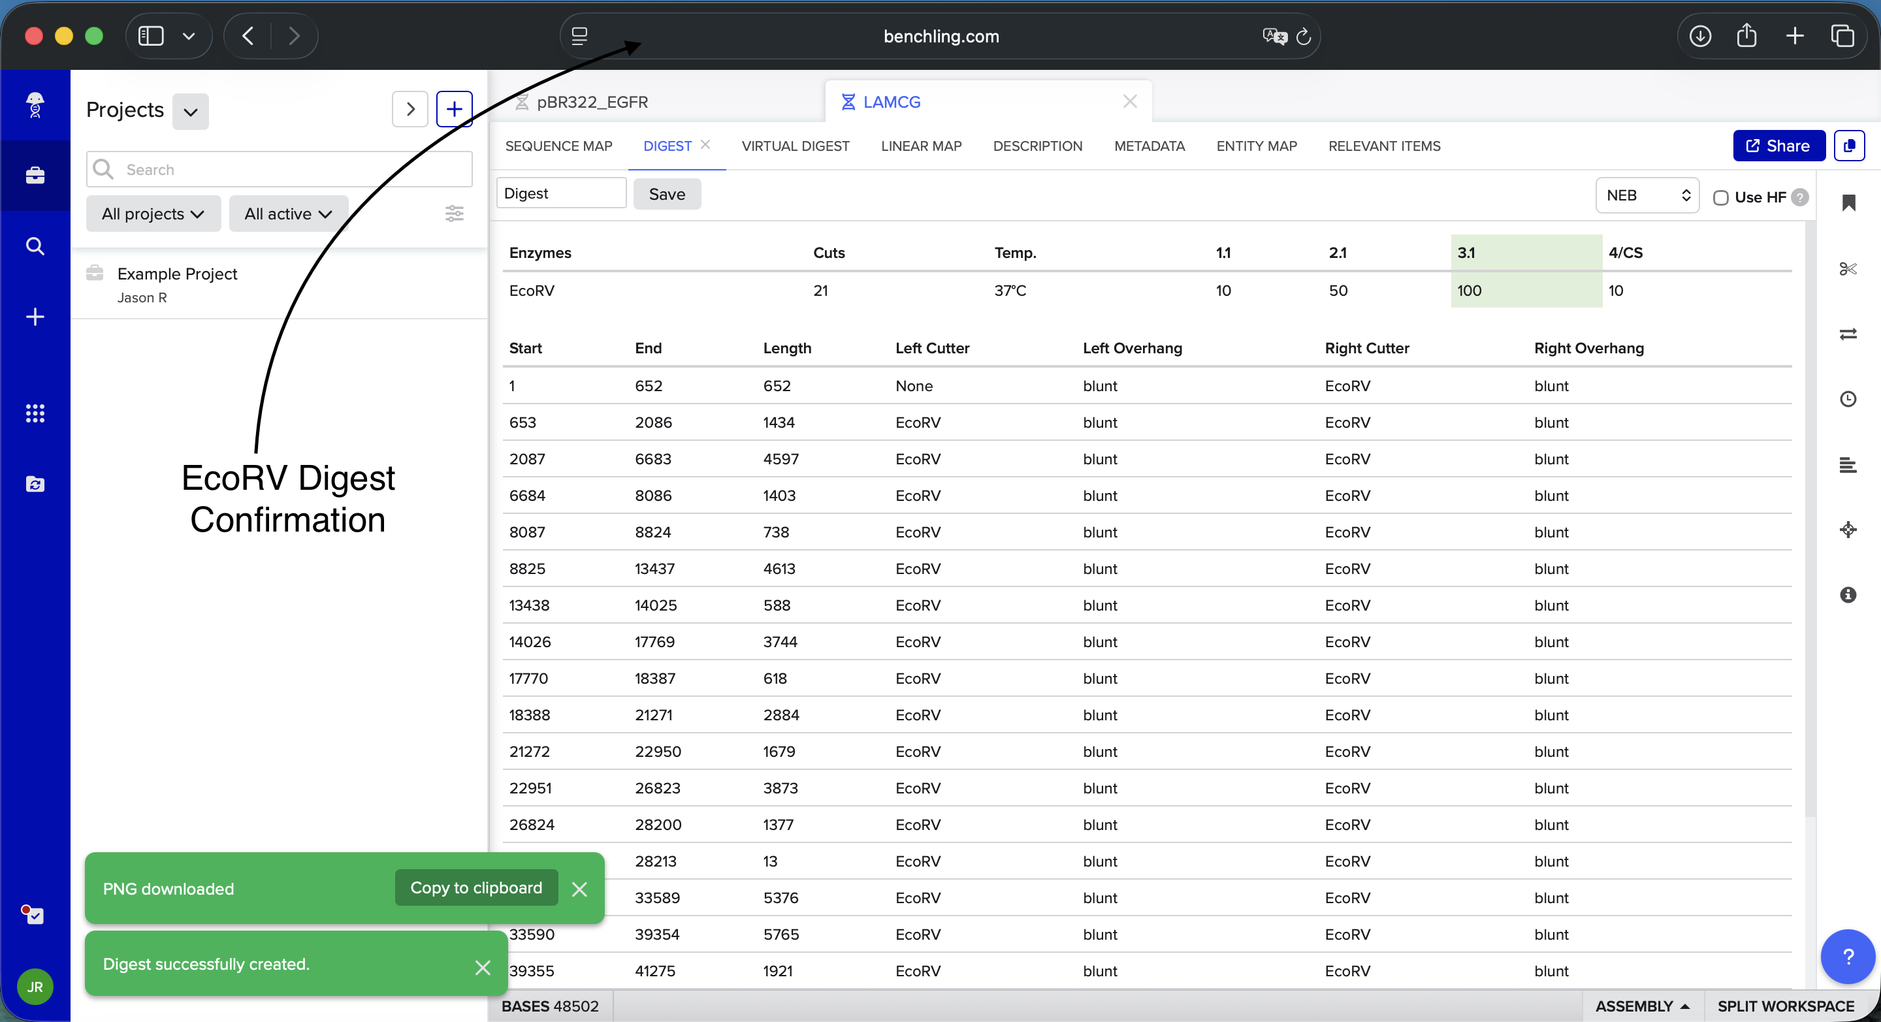Image resolution: width=1881 pixels, height=1022 pixels.
Task: Enable the Use HF checkbox
Action: [x=1720, y=198]
